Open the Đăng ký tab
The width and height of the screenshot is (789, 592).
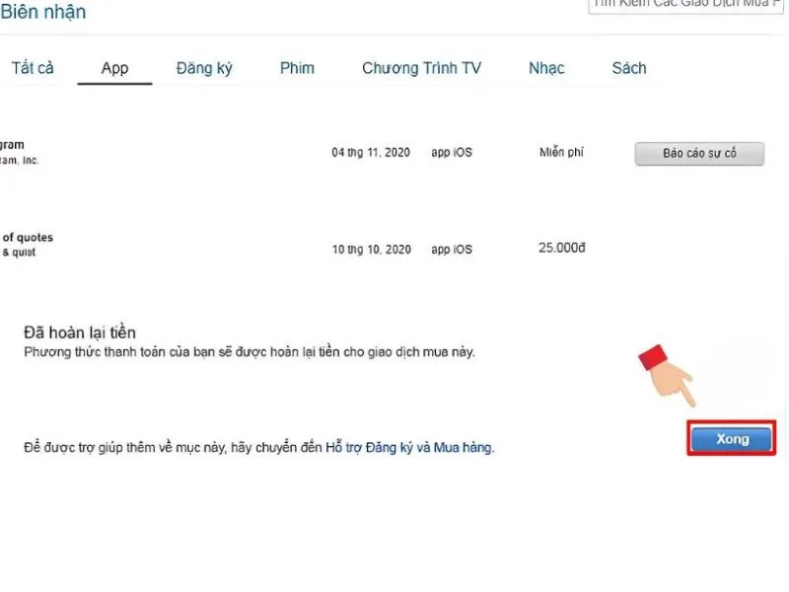click(204, 68)
